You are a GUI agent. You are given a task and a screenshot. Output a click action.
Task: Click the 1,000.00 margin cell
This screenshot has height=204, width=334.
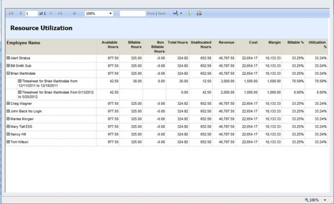pyautogui.click(x=274, y=92)
